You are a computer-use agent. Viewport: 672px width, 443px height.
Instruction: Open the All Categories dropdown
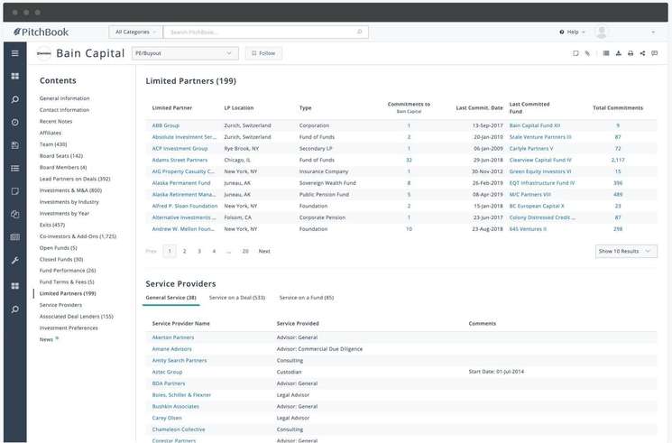136,32
